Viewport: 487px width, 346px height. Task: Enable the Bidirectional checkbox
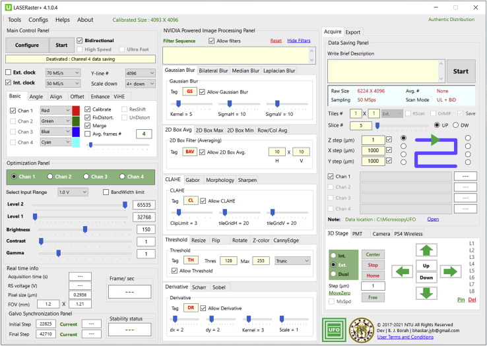point(81,41)
